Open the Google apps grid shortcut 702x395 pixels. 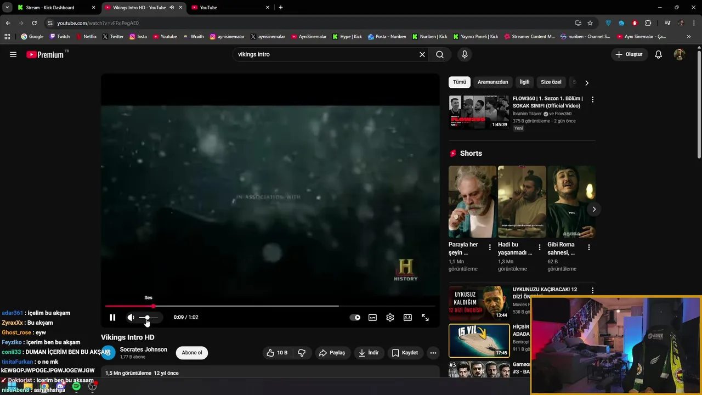pyautogui.click(x=7, y=37)
